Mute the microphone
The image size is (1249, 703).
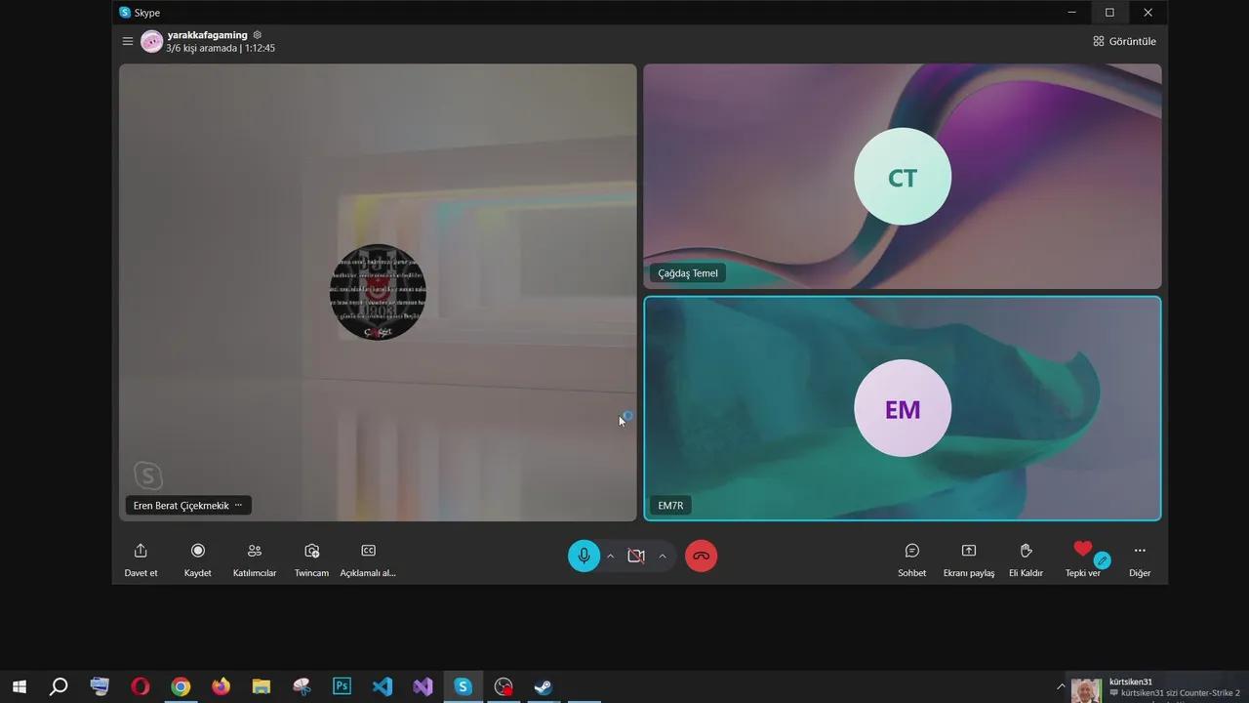pyautogui.click(x=583, y=556)
